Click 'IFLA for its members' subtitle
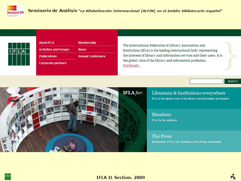 click(164, 120)
